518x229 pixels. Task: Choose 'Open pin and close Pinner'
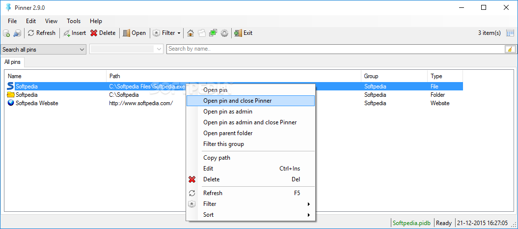(x=250, y=101)
